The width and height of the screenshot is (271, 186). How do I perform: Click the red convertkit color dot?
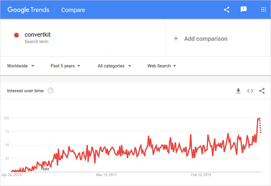[x=16, y=35]
